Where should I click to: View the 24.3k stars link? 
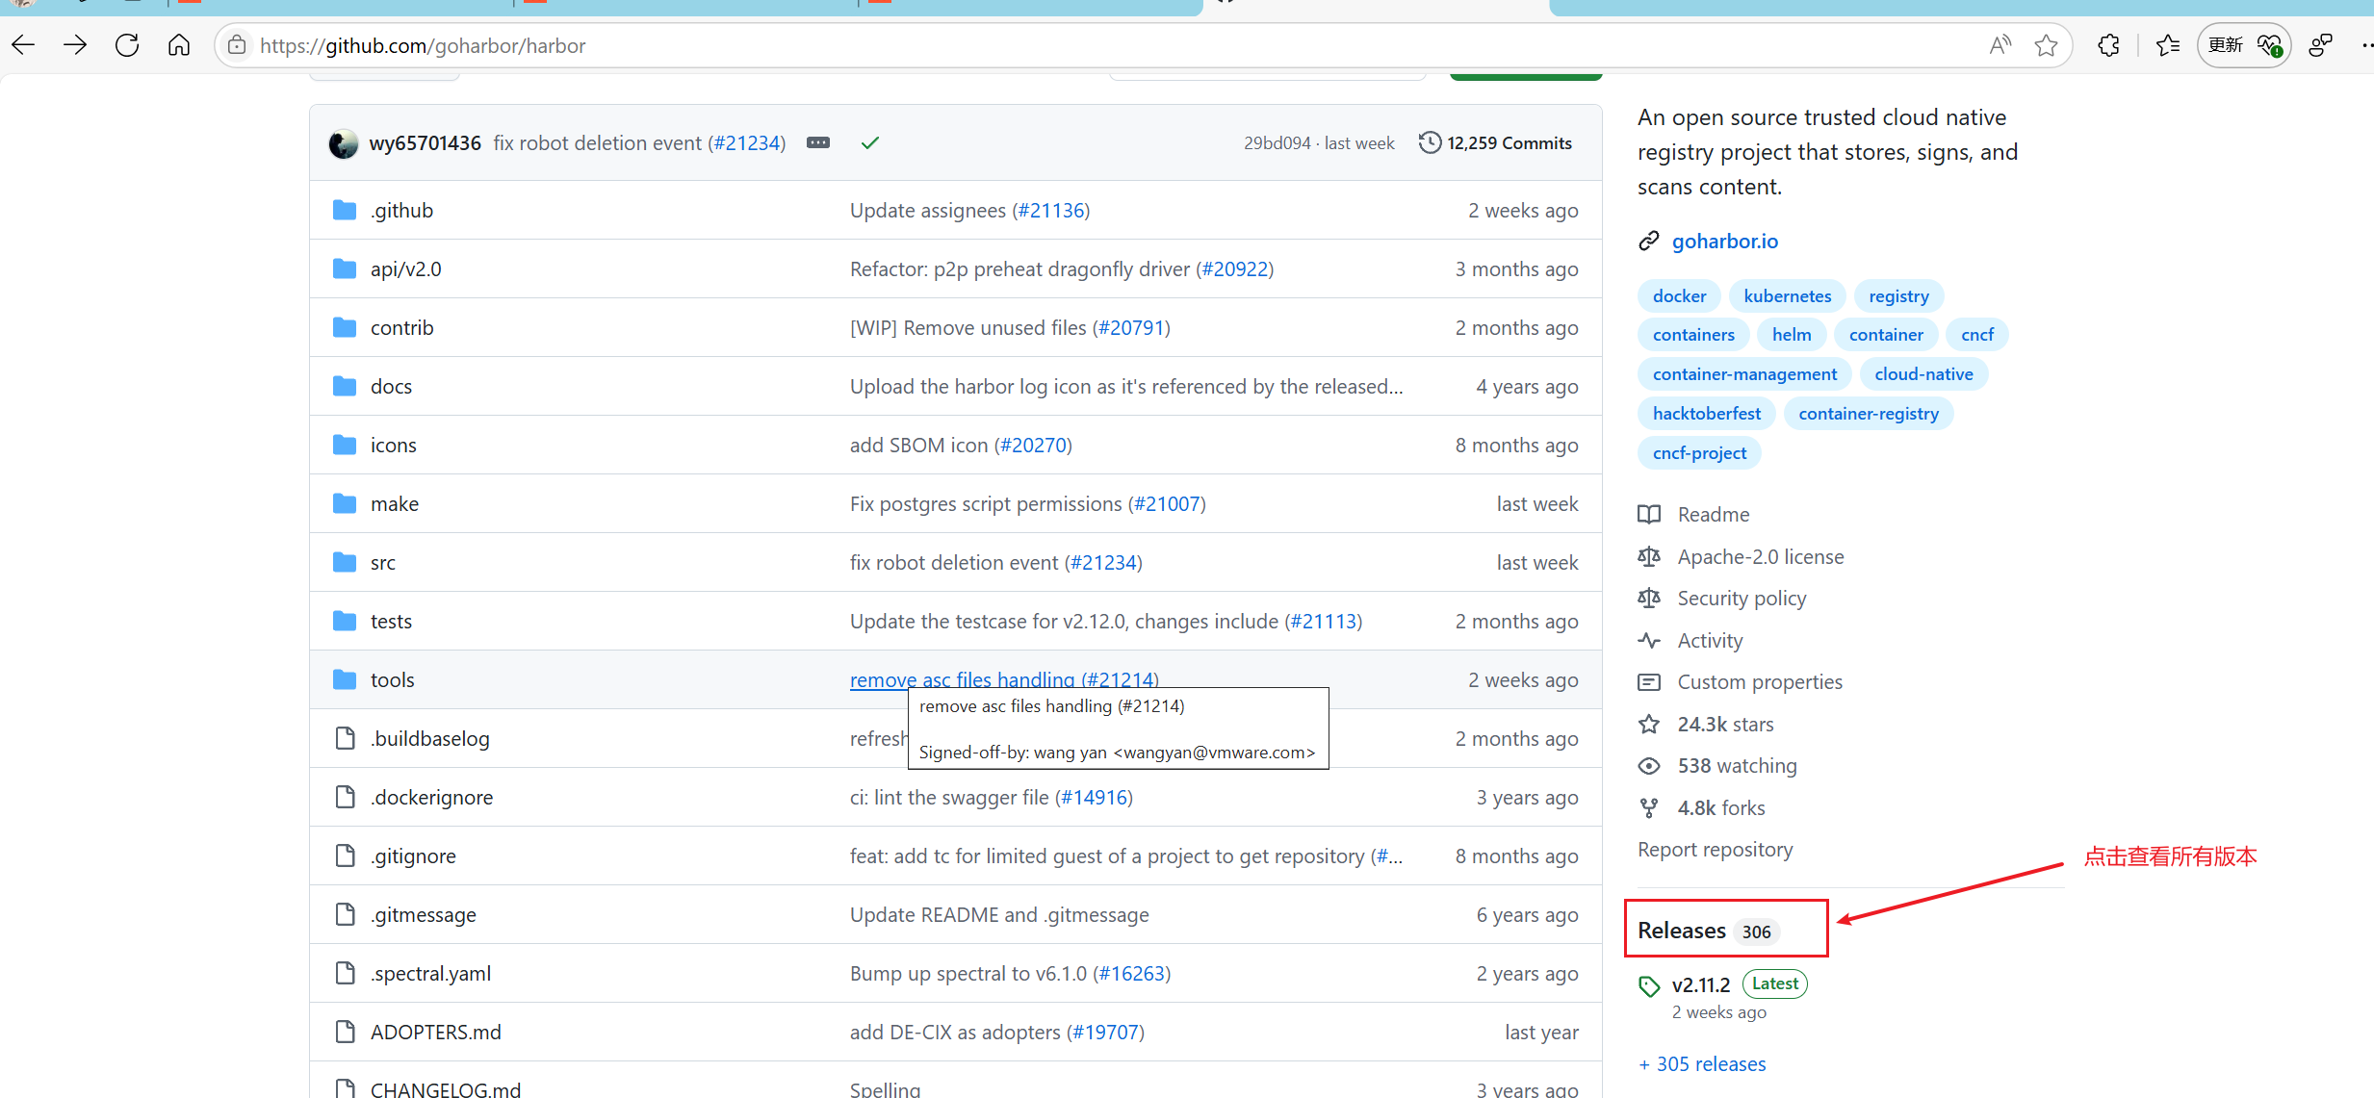pos(1706,725)
